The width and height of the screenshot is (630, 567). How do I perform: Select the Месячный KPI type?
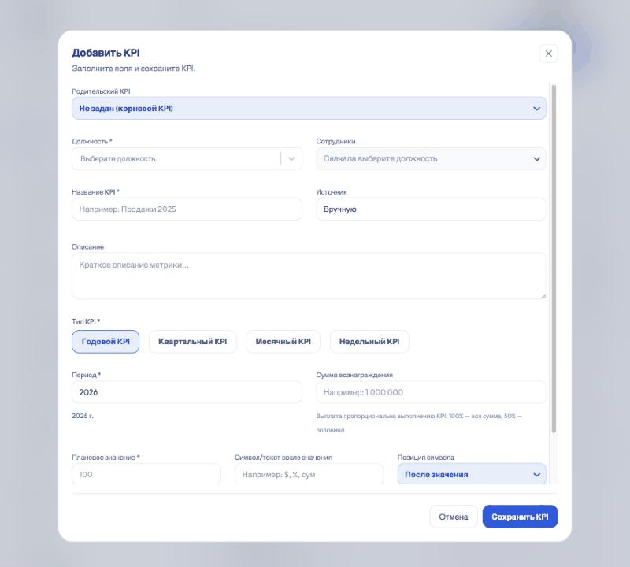click(283, 342)
